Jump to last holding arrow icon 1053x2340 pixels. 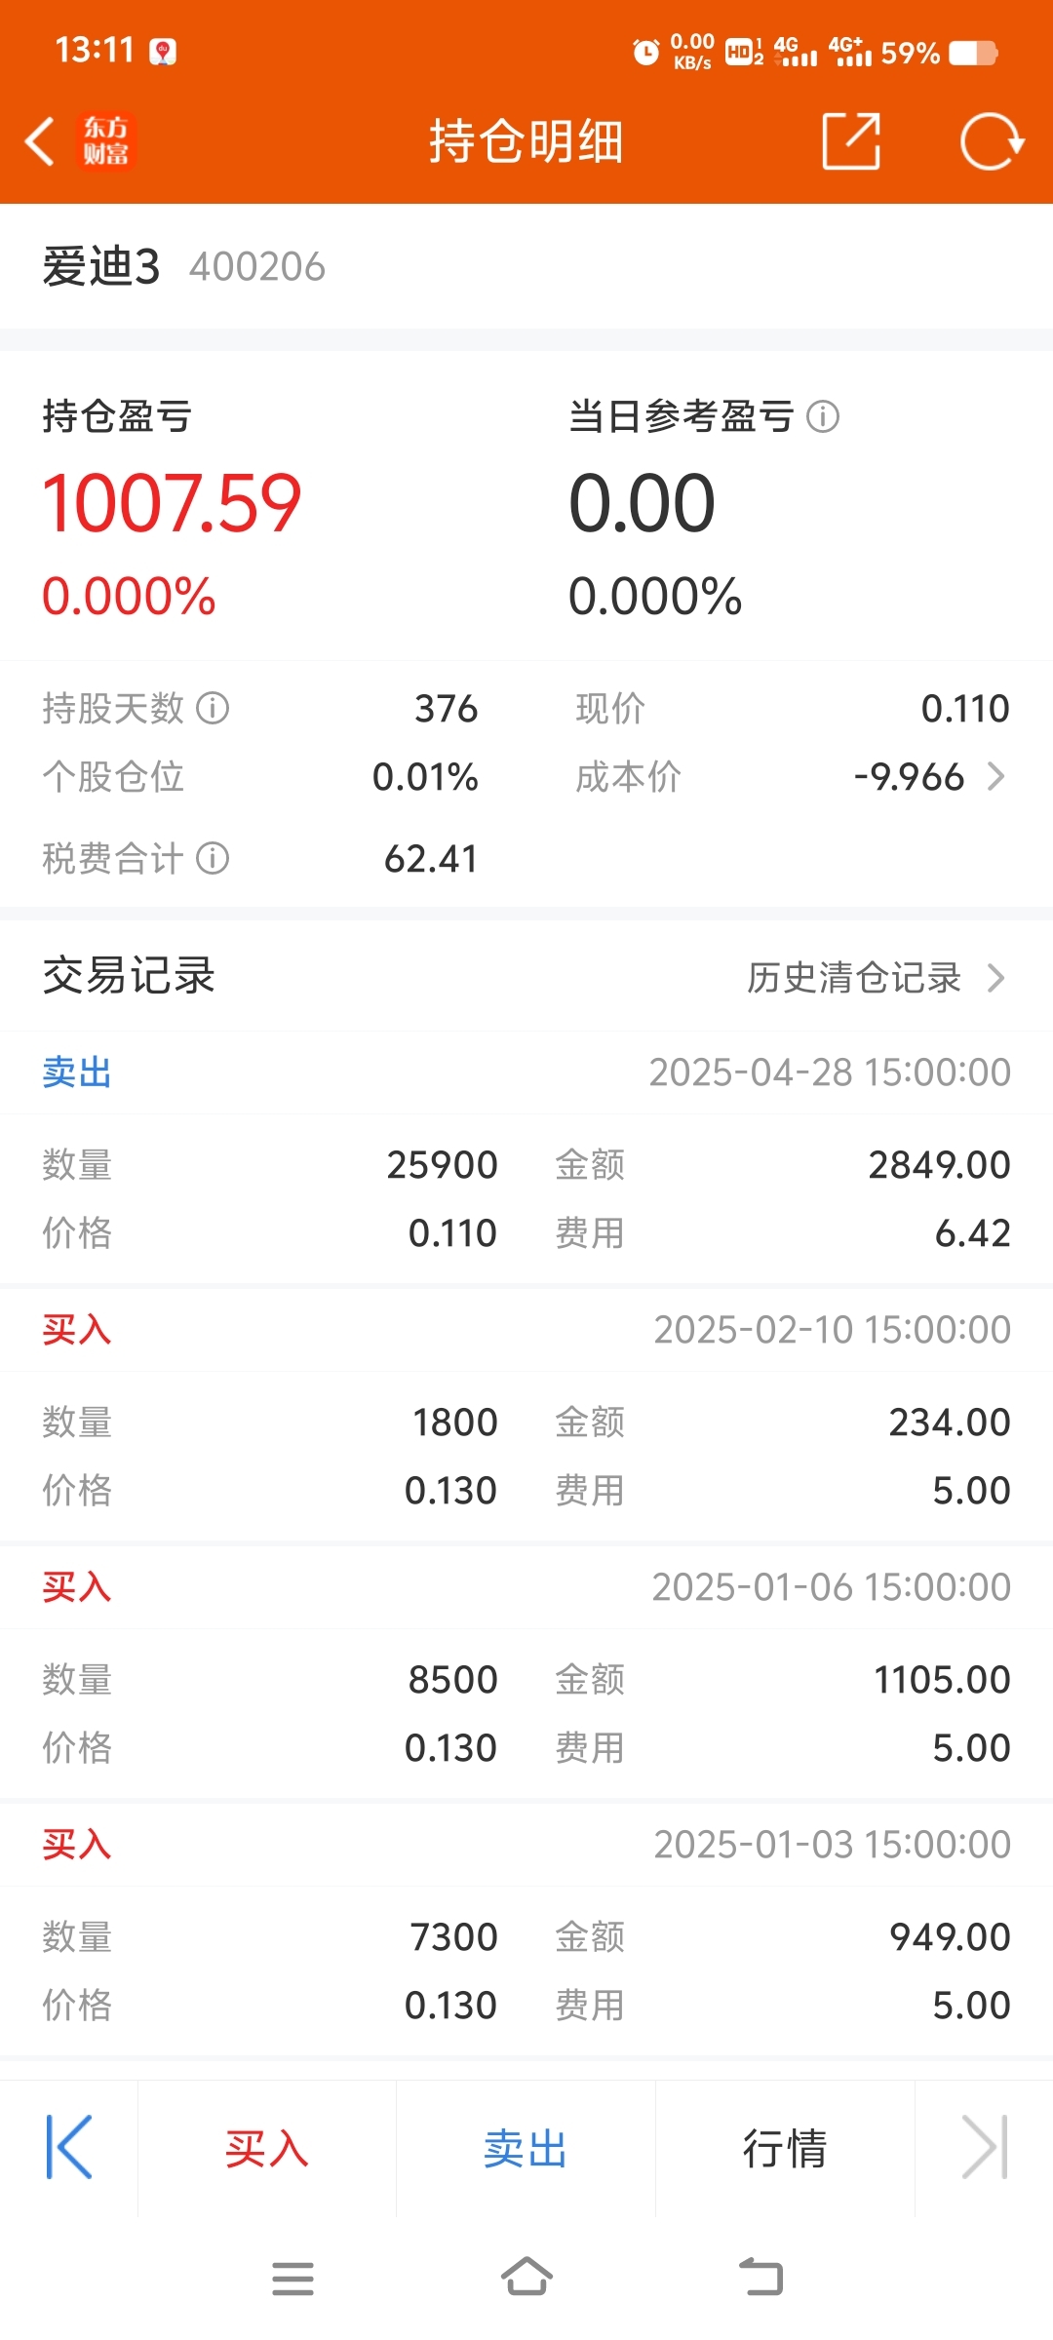coord(985,2147)
